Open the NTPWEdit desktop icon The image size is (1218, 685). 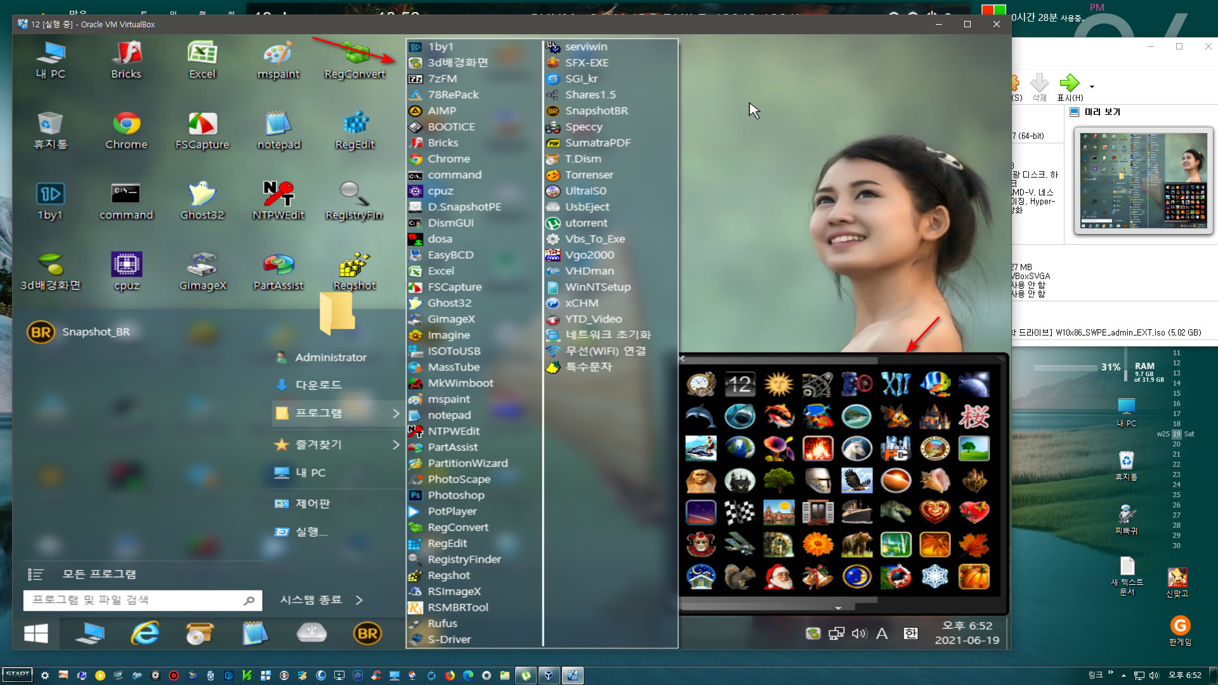pyautogui.click(x=278, y=200)
